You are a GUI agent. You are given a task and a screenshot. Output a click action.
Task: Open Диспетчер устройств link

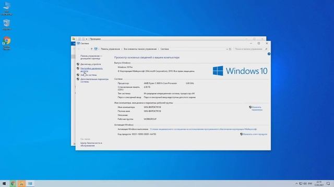point(90,64)
